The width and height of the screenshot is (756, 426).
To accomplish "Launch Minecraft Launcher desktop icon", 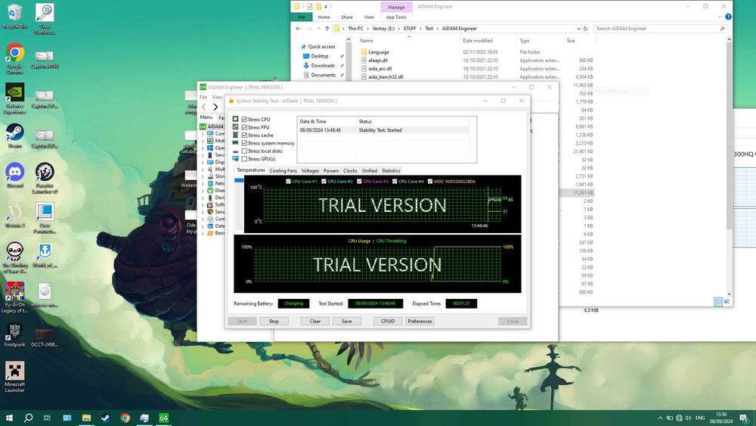I will pos(14,377).
